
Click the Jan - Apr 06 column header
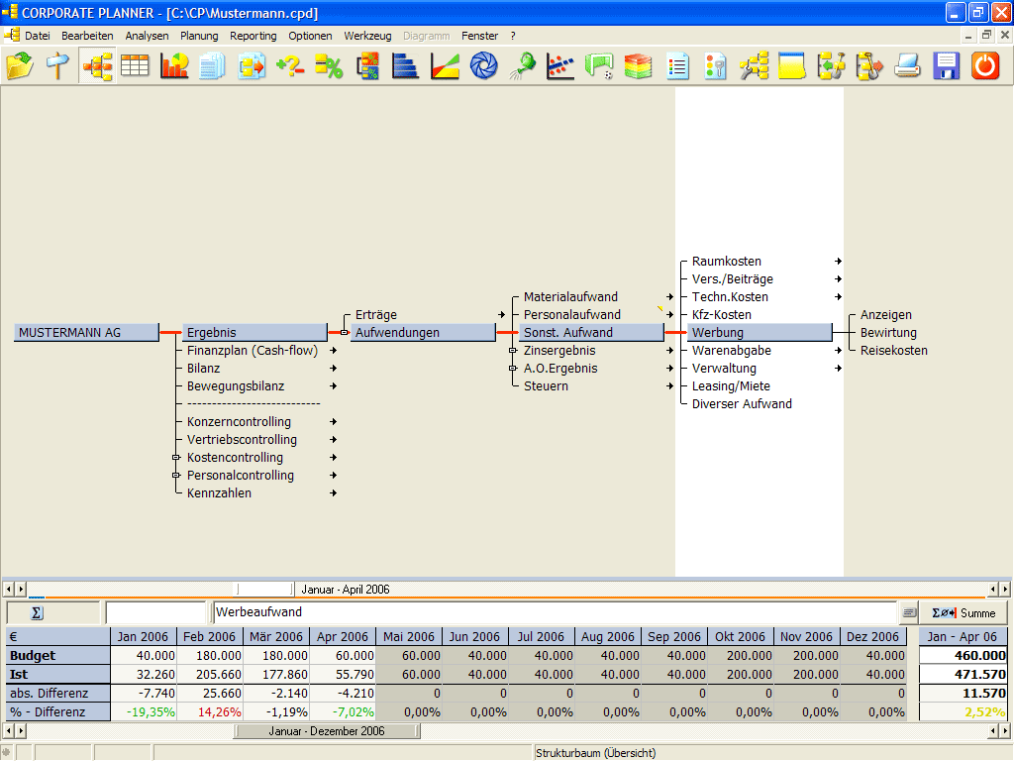pos(963,637)
